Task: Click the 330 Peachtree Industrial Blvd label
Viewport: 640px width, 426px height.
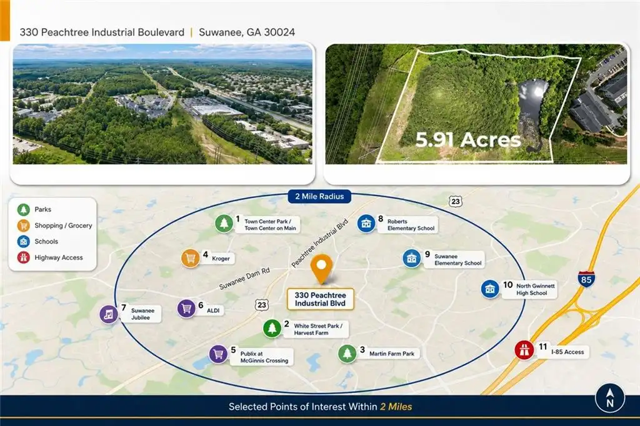Action: (320, 299)
